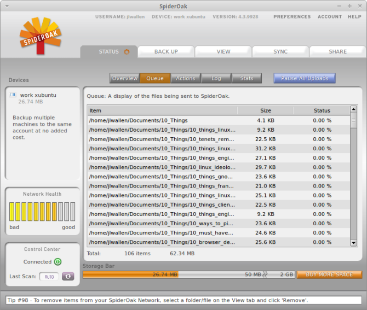Select the 10_ways_to_pi... queue row
Image resolution: width=367 pixels, height=310 pixels.
click(219, 223)
